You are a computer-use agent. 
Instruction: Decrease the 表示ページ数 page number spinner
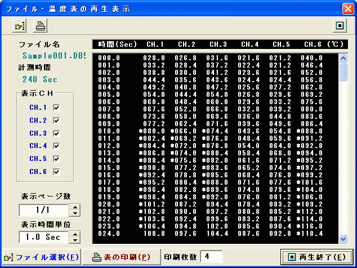click(75, 213)
